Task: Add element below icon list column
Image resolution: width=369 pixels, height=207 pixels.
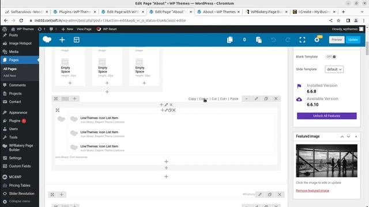Action: [166, 162]
